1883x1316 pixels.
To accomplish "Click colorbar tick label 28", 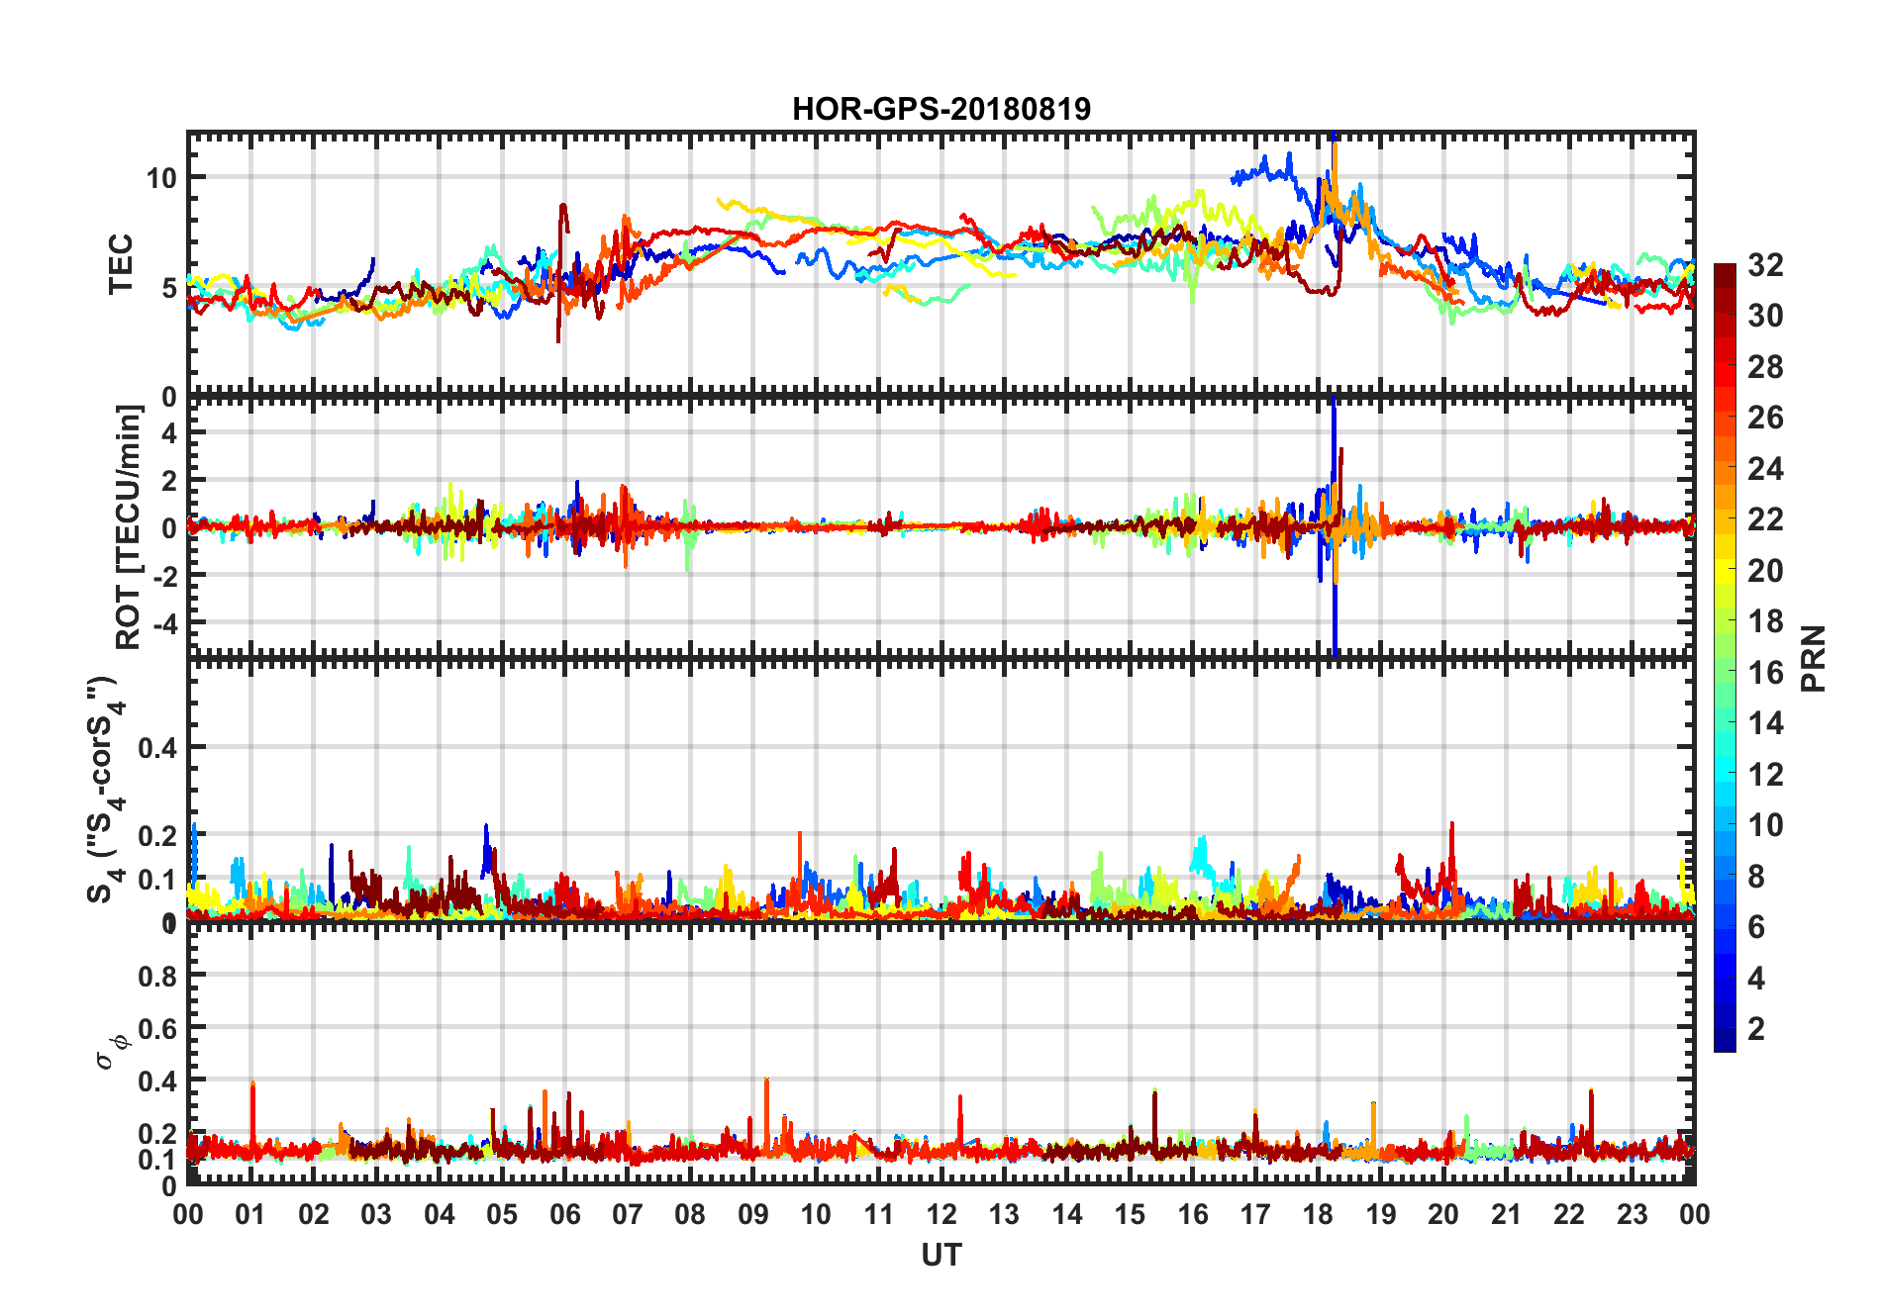I will [1765, 367].
